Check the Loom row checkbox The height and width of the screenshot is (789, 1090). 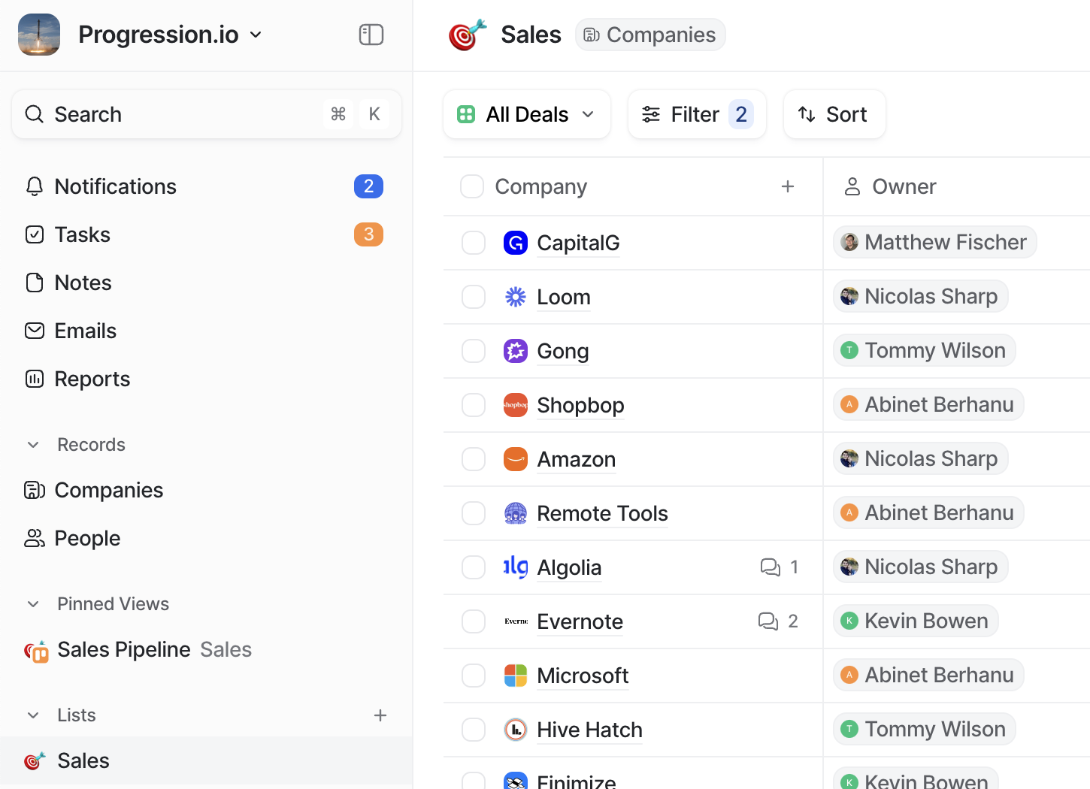[x=474, y=297]
